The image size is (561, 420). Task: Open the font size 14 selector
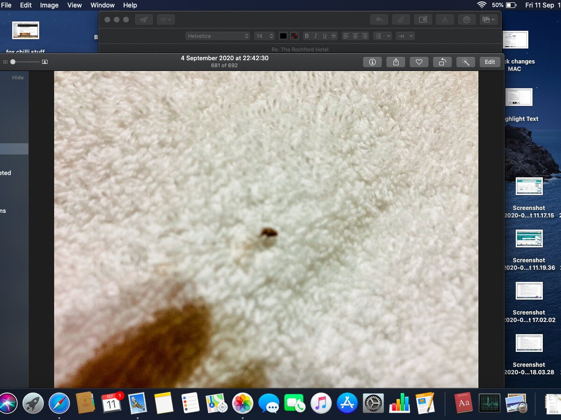pyautogui.click(x=264, y=36)
